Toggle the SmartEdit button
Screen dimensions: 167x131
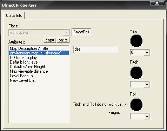click(81, 32)
